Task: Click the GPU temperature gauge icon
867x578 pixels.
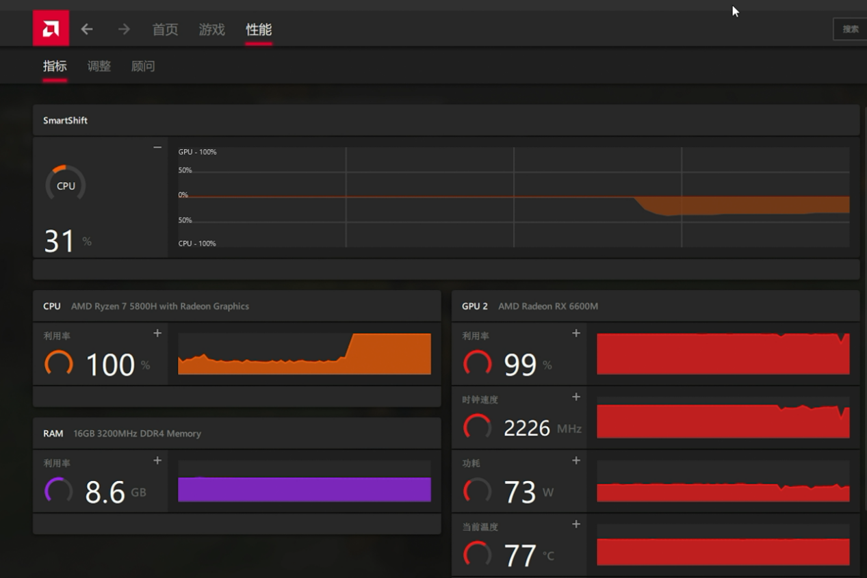Action: click(478, 555)
